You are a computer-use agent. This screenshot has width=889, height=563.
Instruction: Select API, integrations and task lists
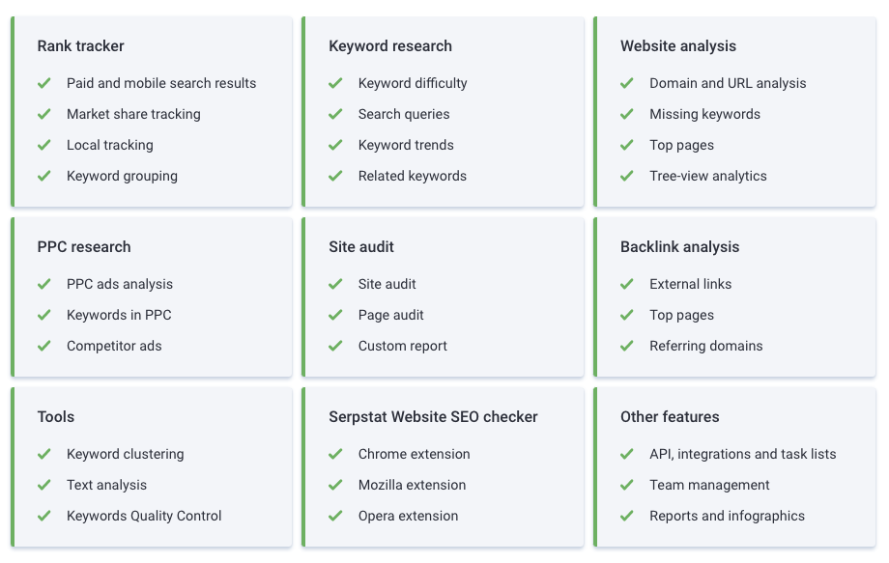(742, 454)
